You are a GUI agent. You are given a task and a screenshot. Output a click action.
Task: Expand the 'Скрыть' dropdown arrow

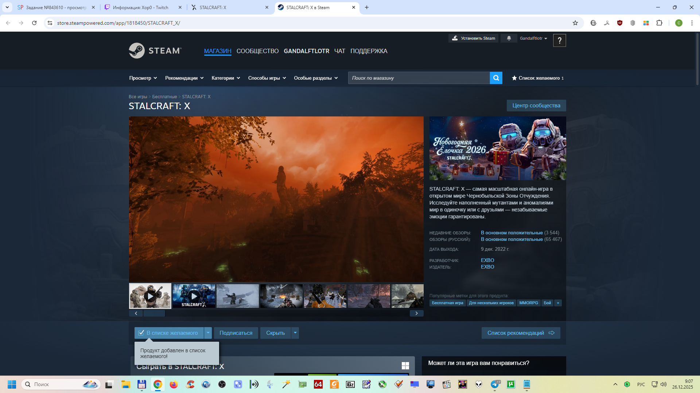click(295, 333)
